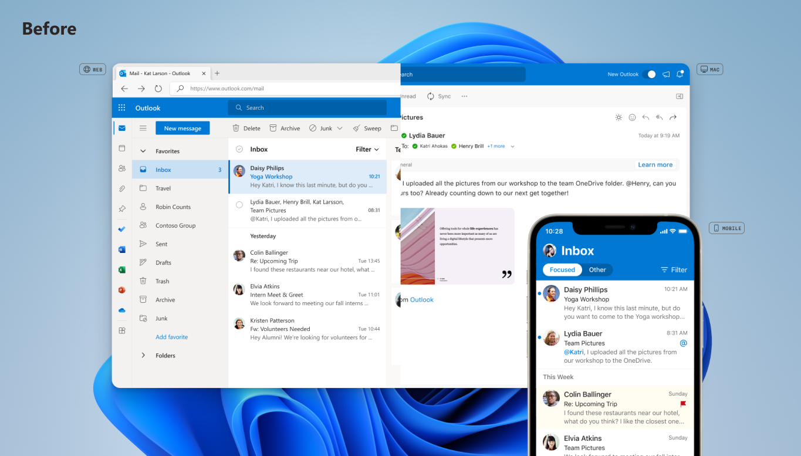Viewport: 801px width, 456px height.
Task: Open OneDrive from the left rail
Action: [x=121, y=310]
